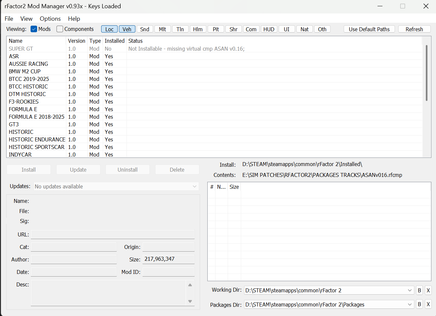Toggle the Oth filter button
The width and height of the screenshot is (436, 316).
coord(322,29)
